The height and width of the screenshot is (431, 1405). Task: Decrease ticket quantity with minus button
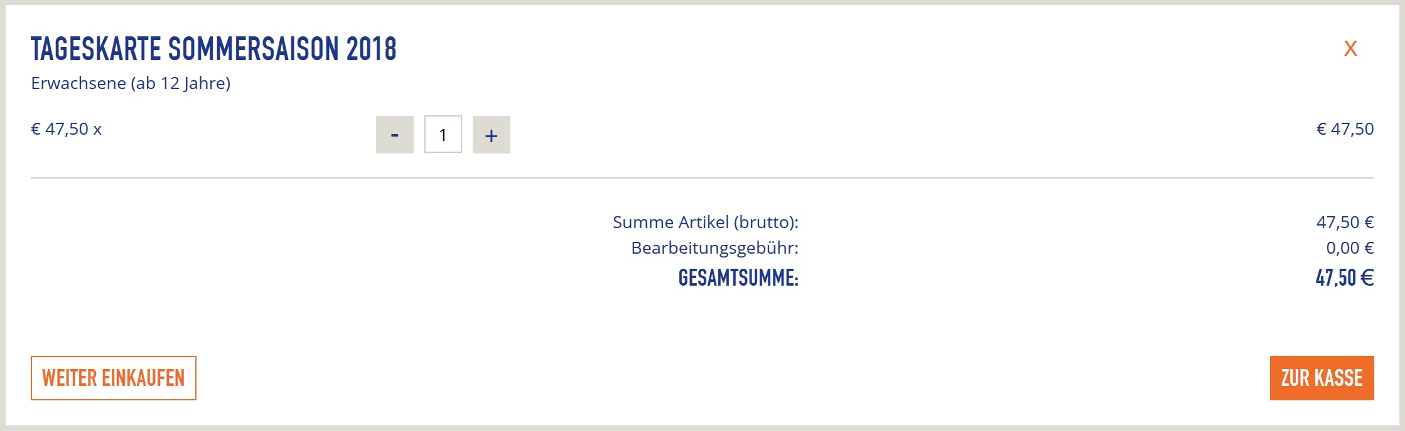pyautogui.click(x=394, y=135)
